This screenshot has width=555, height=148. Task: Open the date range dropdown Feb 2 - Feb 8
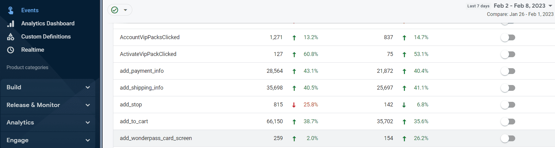coord(523,6)
